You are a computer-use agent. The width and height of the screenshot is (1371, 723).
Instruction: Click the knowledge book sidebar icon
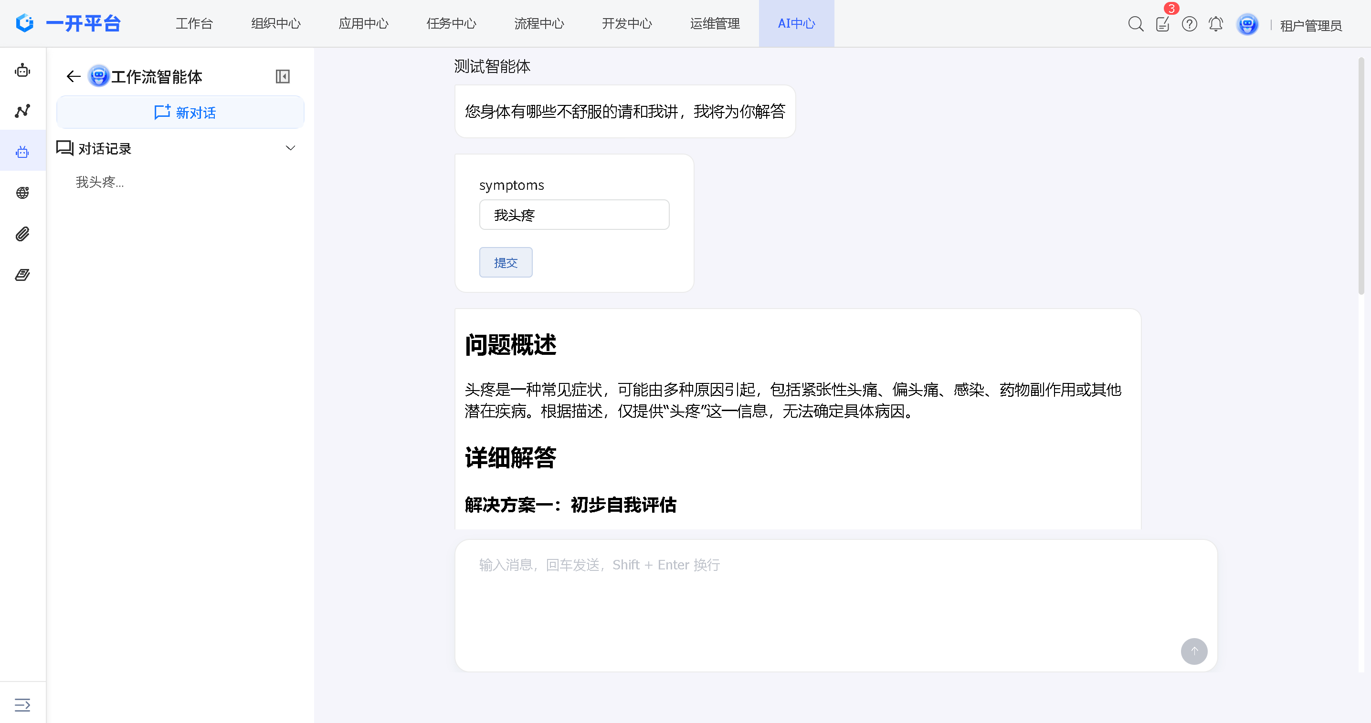pos(22,275)
